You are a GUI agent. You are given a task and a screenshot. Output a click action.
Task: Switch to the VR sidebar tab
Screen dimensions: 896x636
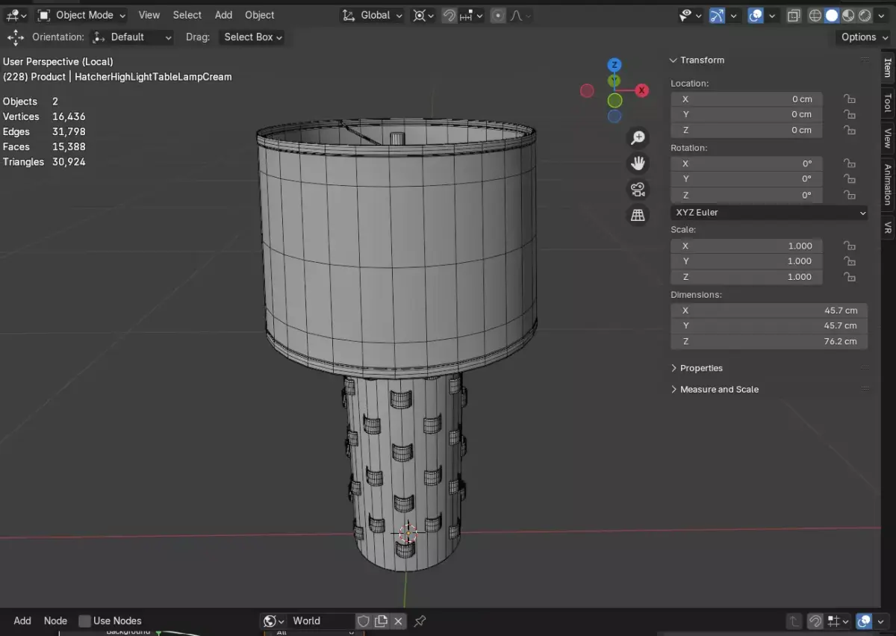coord(888,228)
